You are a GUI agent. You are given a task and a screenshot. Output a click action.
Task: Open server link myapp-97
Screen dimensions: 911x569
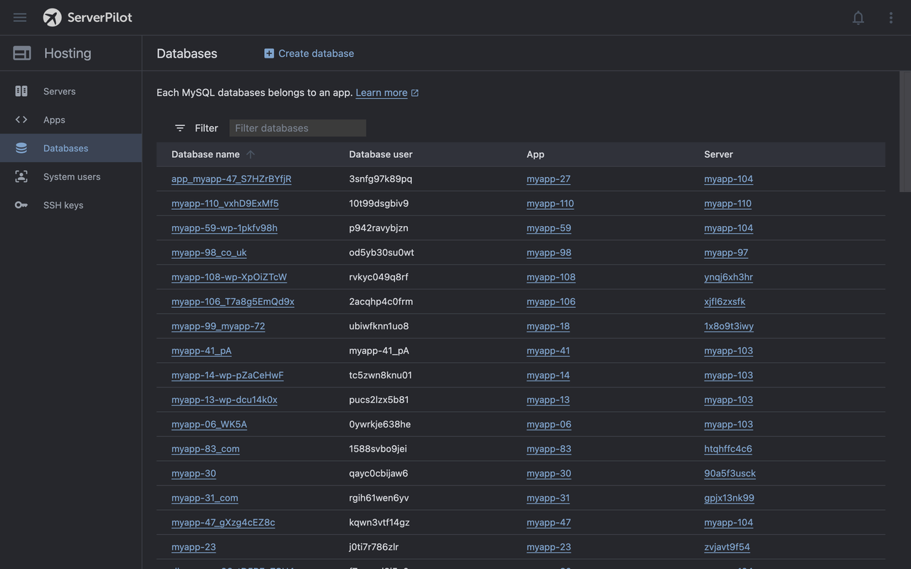pyautogui.click(x=726, y=252)
